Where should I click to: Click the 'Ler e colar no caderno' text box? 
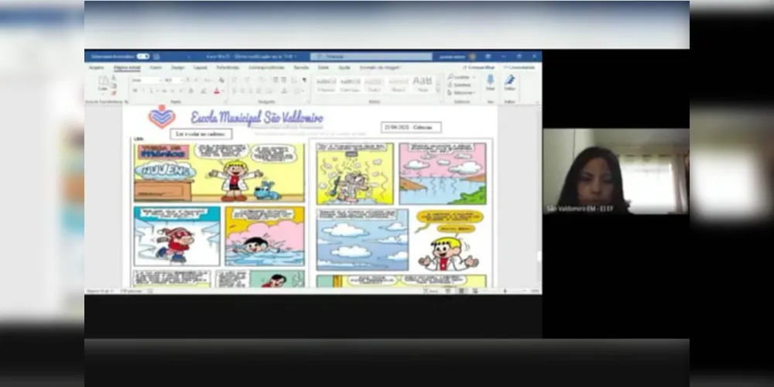(201, 134)
